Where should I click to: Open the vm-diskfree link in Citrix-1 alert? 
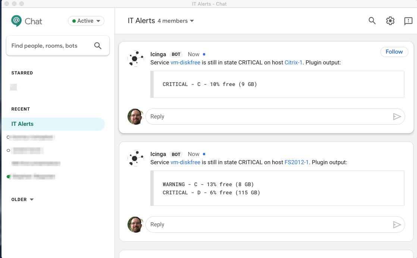pos(185,63)
